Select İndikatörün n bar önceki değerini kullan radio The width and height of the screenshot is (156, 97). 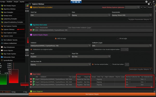93,50
